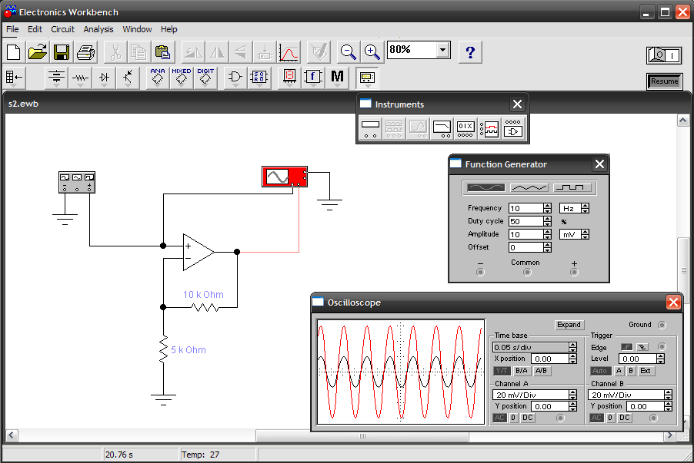694x463 pixels.
Task: Open the Analog ICs (ANA) bin
Action: 158,78
